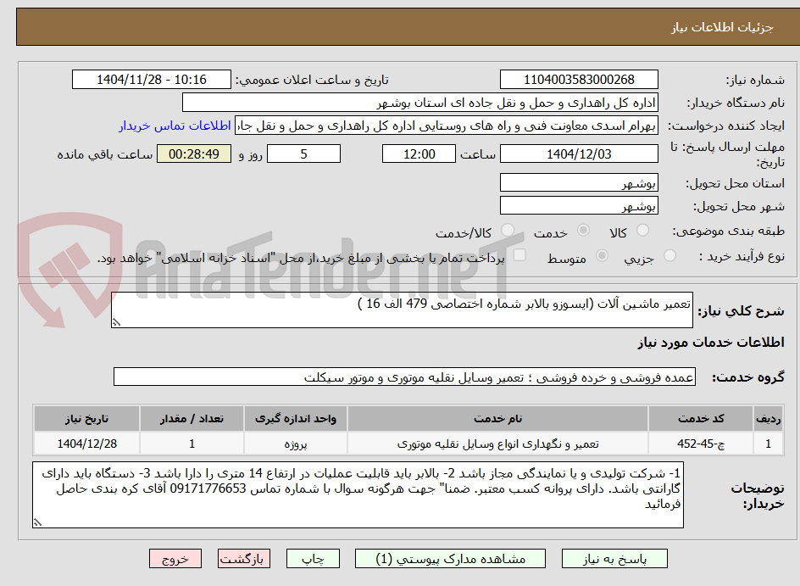Viewport: 800px width, 586px height.
Task: Click the deadline hour field 12:00
Action: pyautogui.click(x=419, y=153)
